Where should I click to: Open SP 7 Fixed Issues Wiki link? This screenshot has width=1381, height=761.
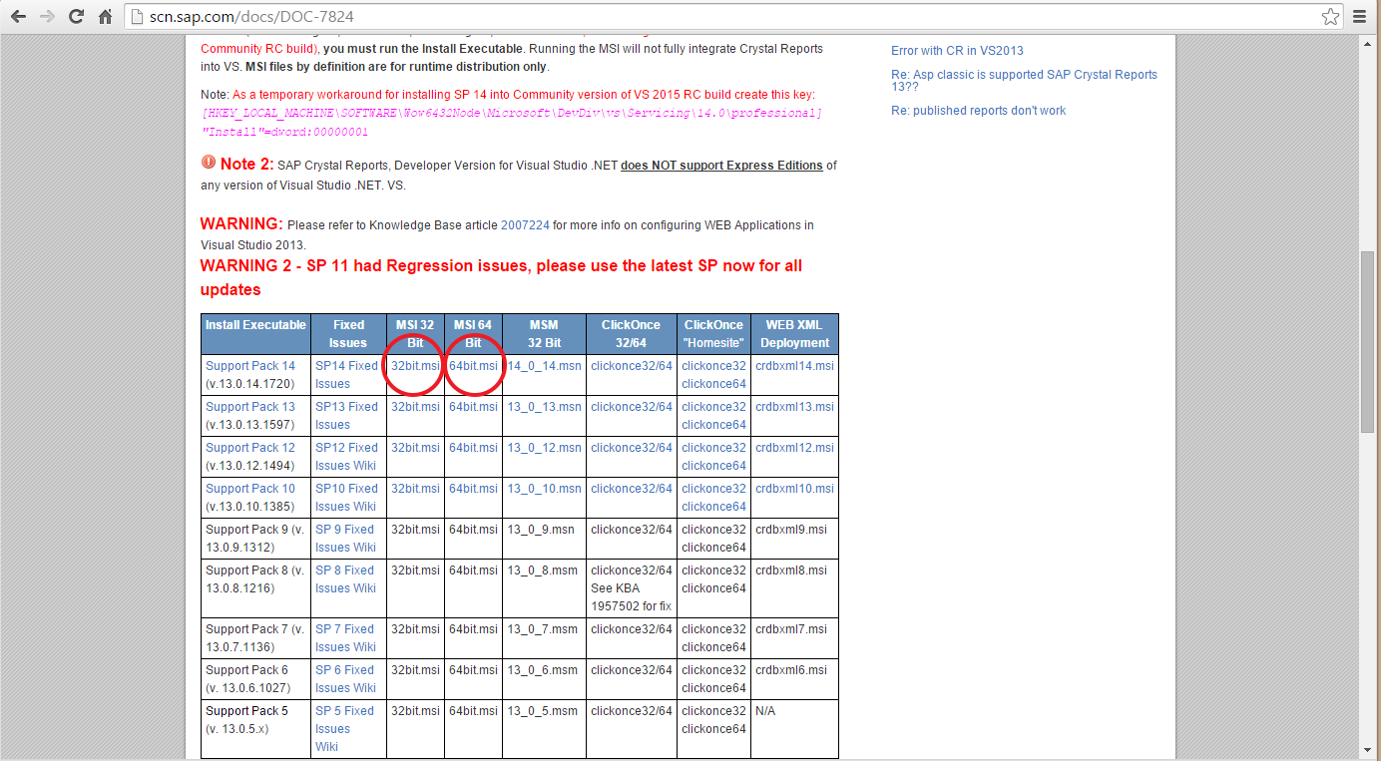(345, 638)
